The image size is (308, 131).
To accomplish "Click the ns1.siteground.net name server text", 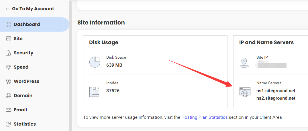I will (x=276, y=91).
